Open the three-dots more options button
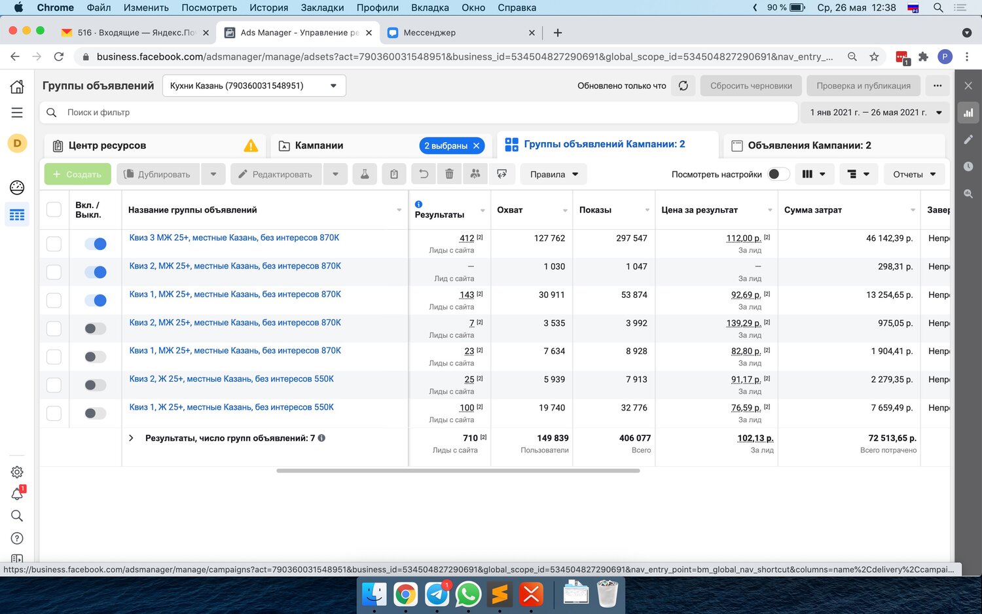 pyautogui.click(x=937, y=86)
